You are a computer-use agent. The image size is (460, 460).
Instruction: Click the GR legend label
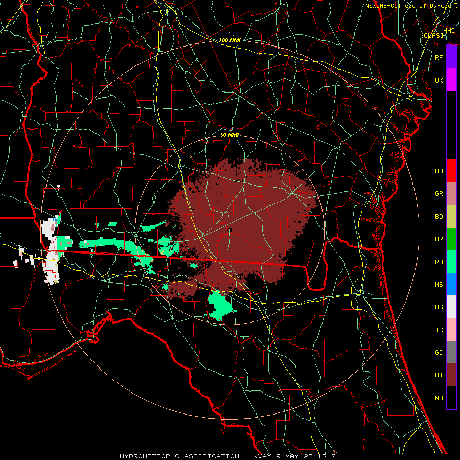coord(439,193)
